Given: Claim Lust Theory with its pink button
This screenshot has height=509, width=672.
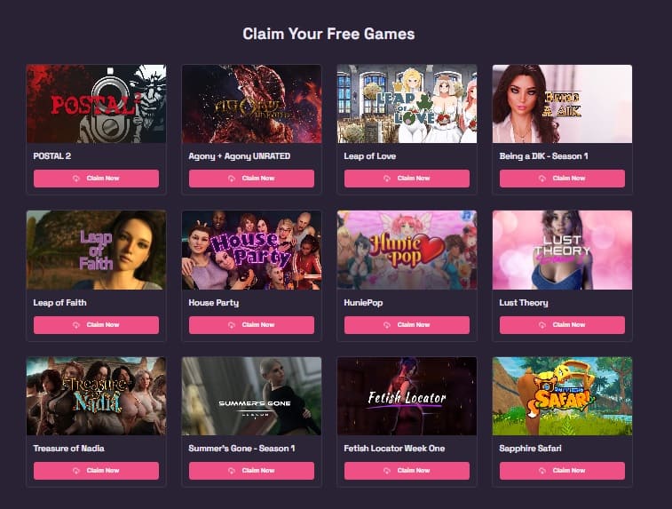Looking at the screenshot, I should pyautogui.click(x=562, y=325).
